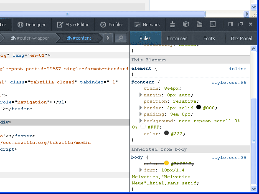Select div#content breadcrumb

click(x=79, y=38)
